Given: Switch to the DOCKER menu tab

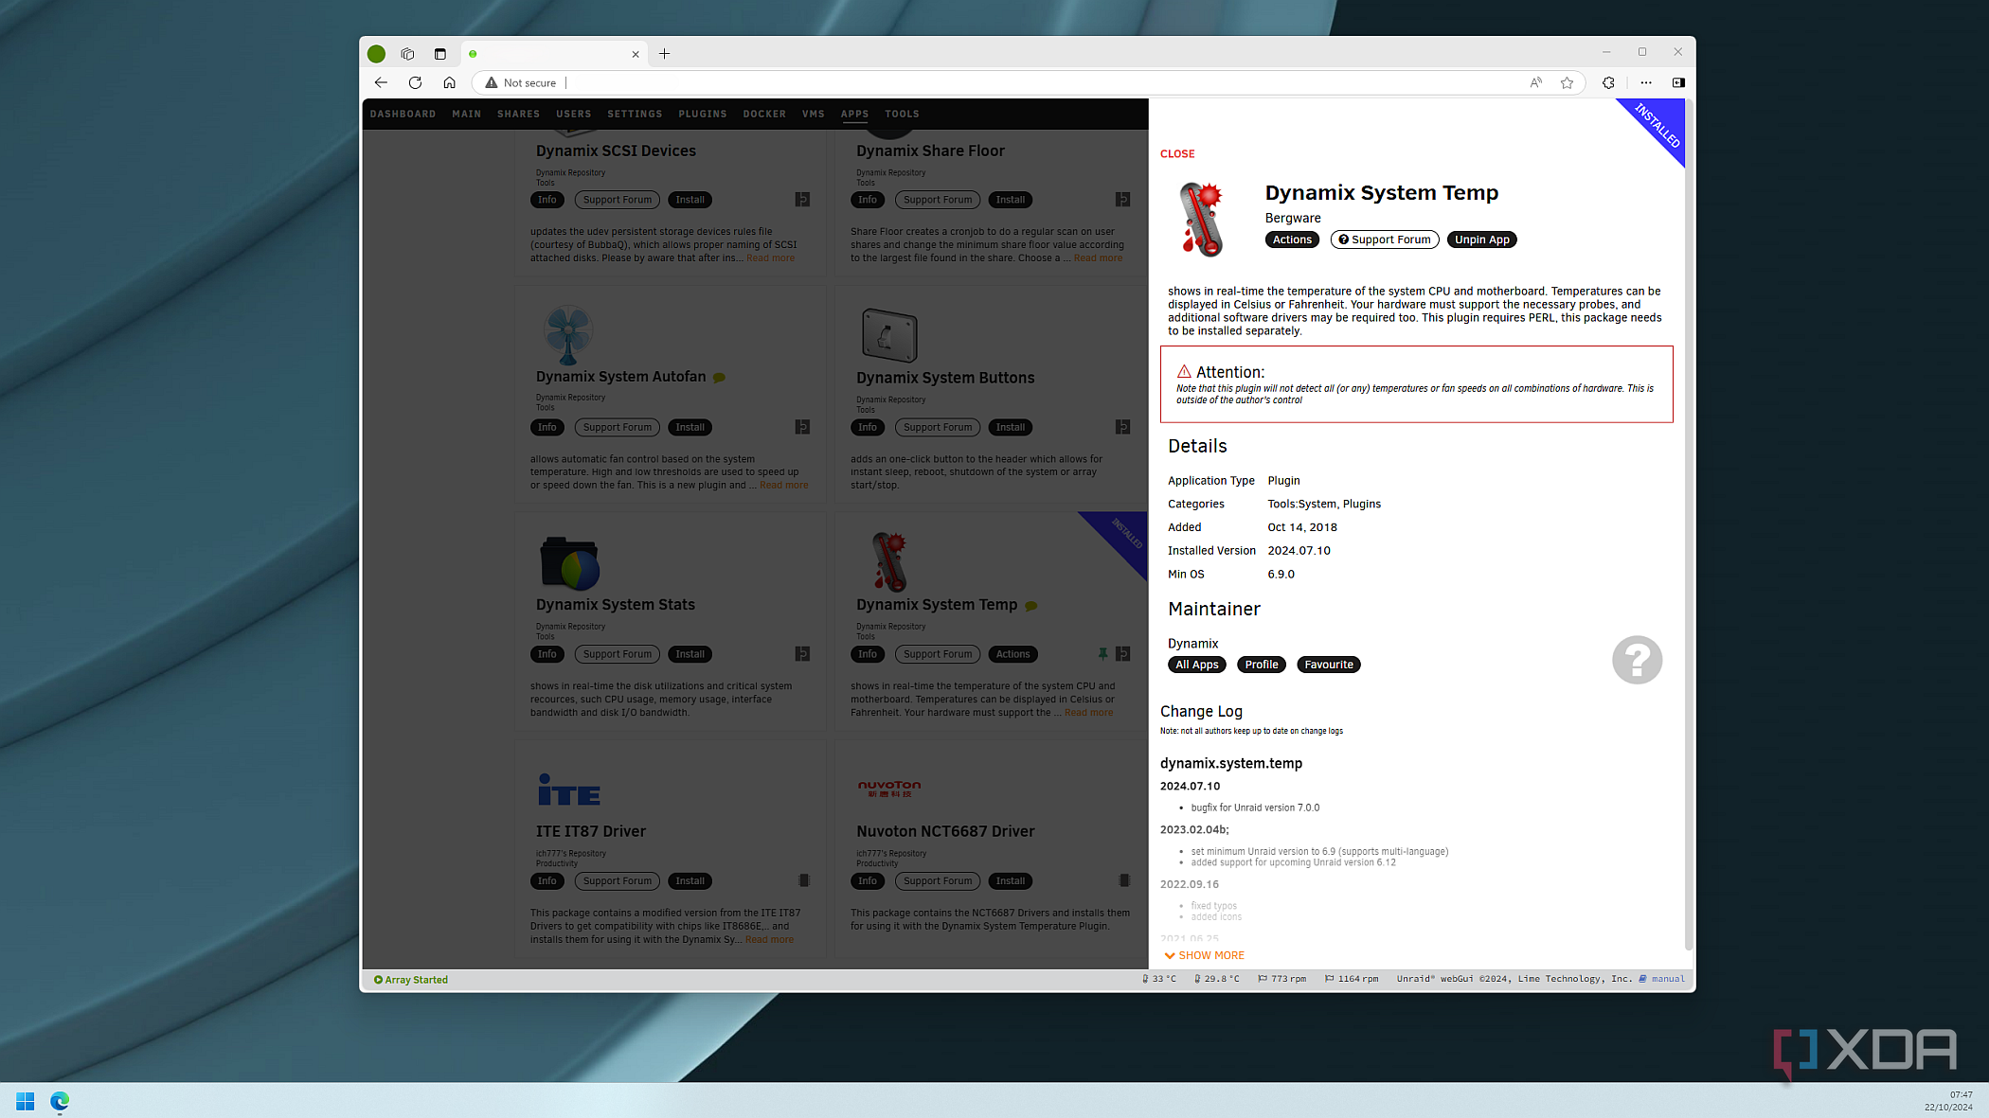Looking at the screenshot, I should 764,114.
